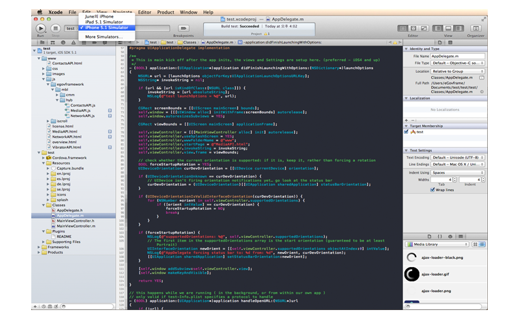Select More Simulators... option
The height and width of the screenshot is (325, 521).
(104, 37)
